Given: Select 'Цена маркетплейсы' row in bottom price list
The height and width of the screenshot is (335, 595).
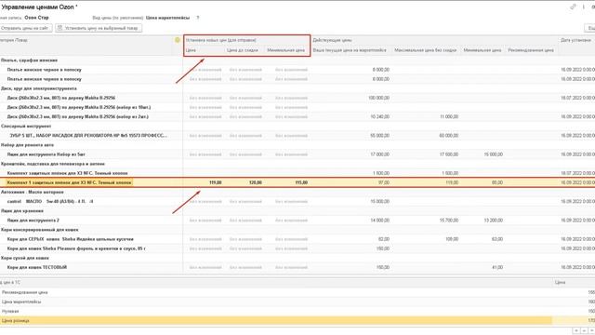Looking at the screenshot, I should tap(297, 301).
